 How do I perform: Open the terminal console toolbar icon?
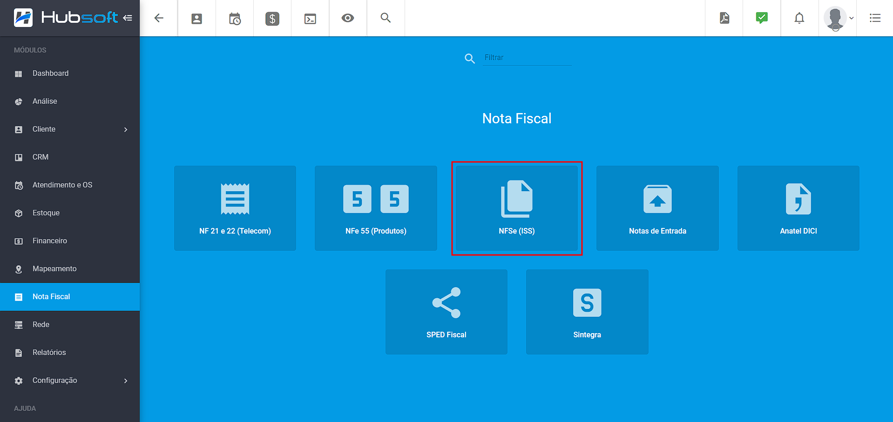[310, 19]
